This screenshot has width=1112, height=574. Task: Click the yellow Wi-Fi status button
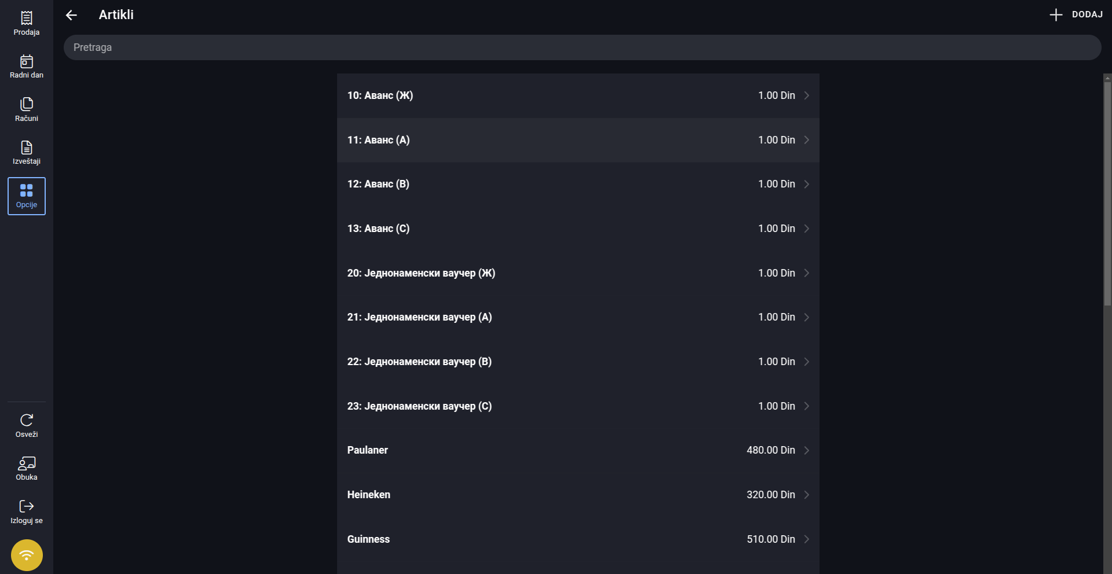click(27, 555)
